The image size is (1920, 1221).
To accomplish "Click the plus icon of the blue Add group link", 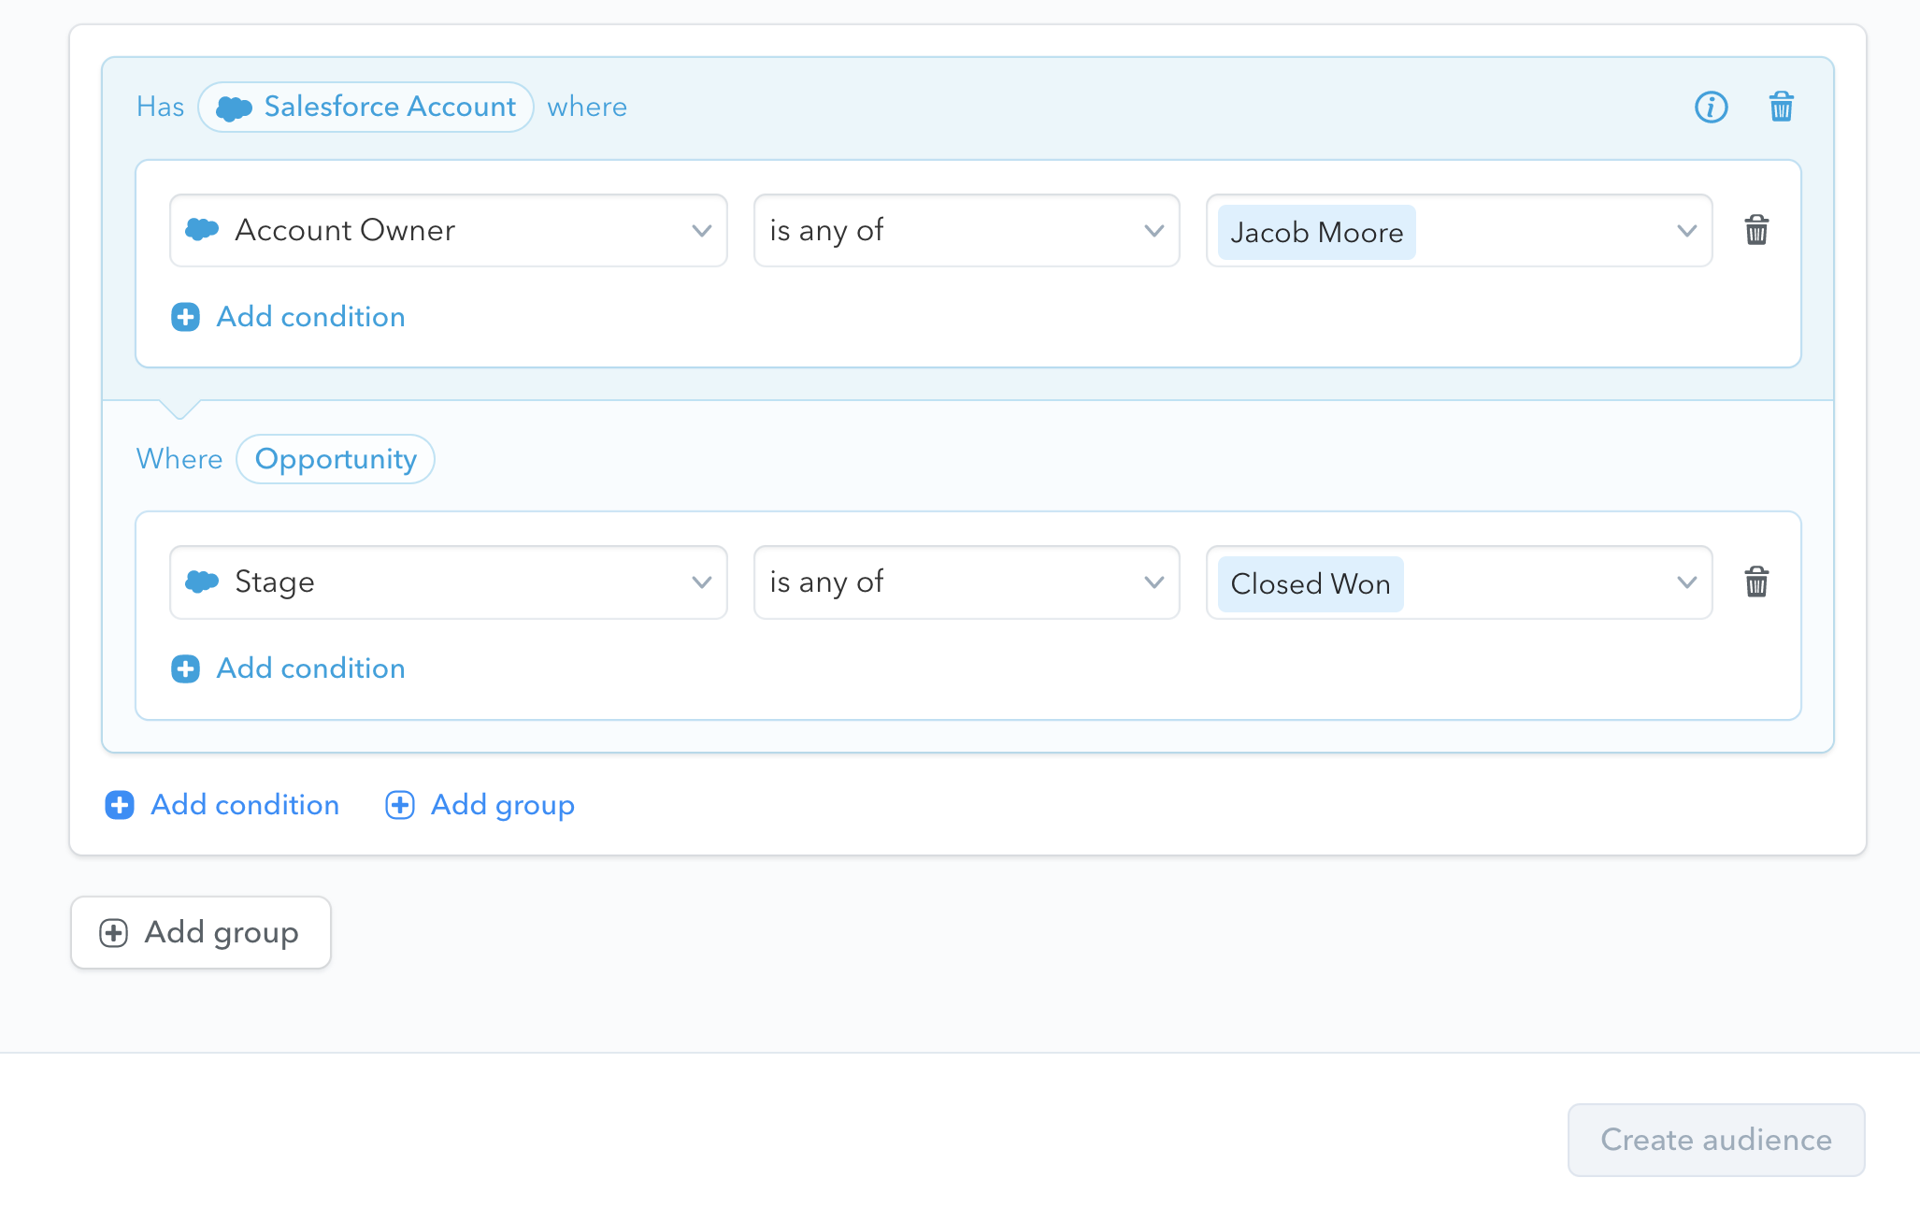I will [400, 805].
